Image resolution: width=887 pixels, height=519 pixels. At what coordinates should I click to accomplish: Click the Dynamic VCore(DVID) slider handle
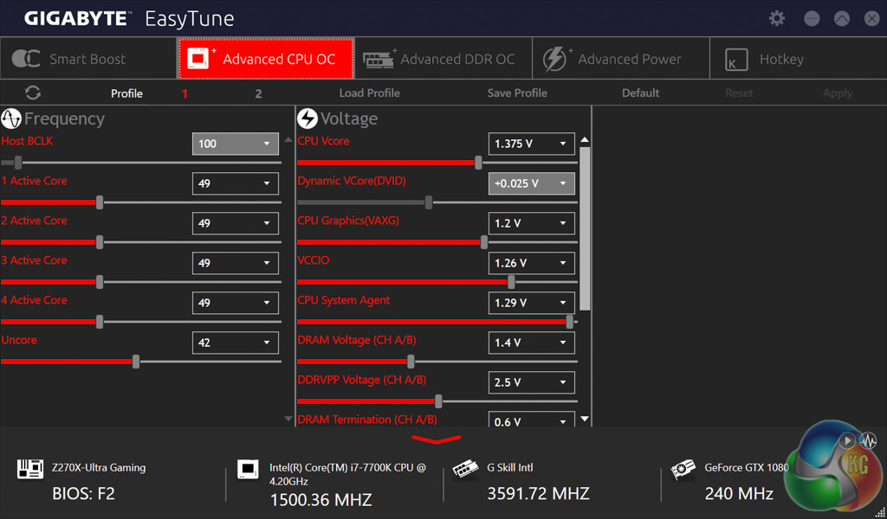tap(429, 202)
